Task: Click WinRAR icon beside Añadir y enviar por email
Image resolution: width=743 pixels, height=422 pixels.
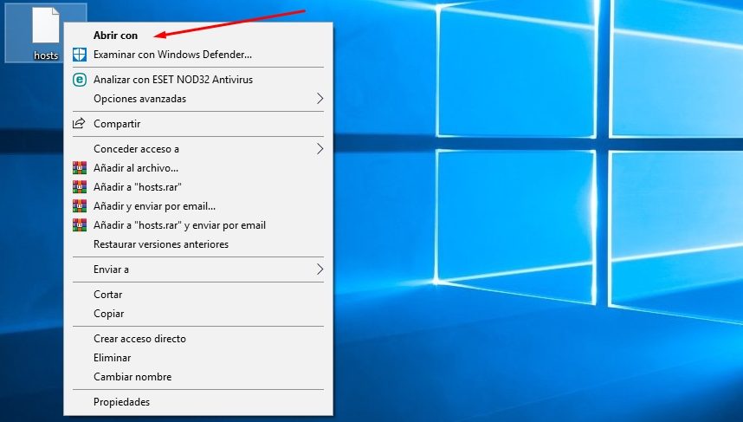Action: tap(80, 205)
